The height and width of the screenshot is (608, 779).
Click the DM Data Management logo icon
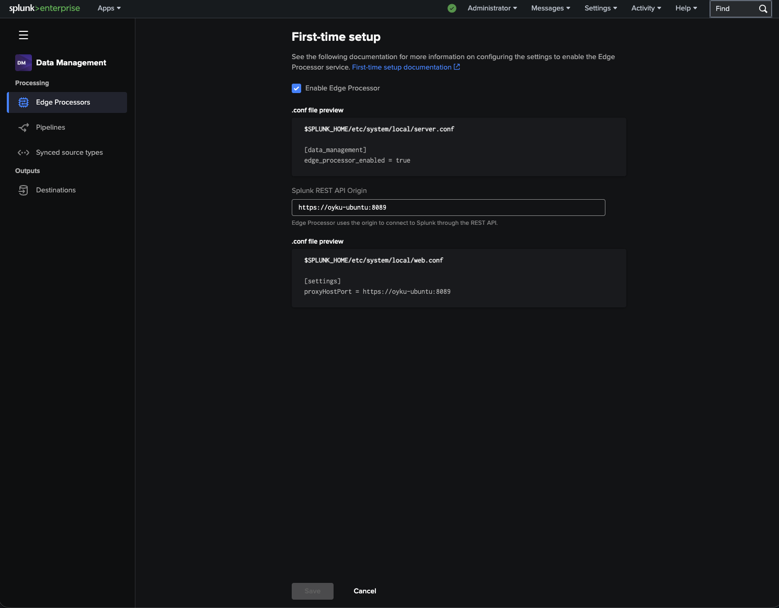(x=24, y=63)
